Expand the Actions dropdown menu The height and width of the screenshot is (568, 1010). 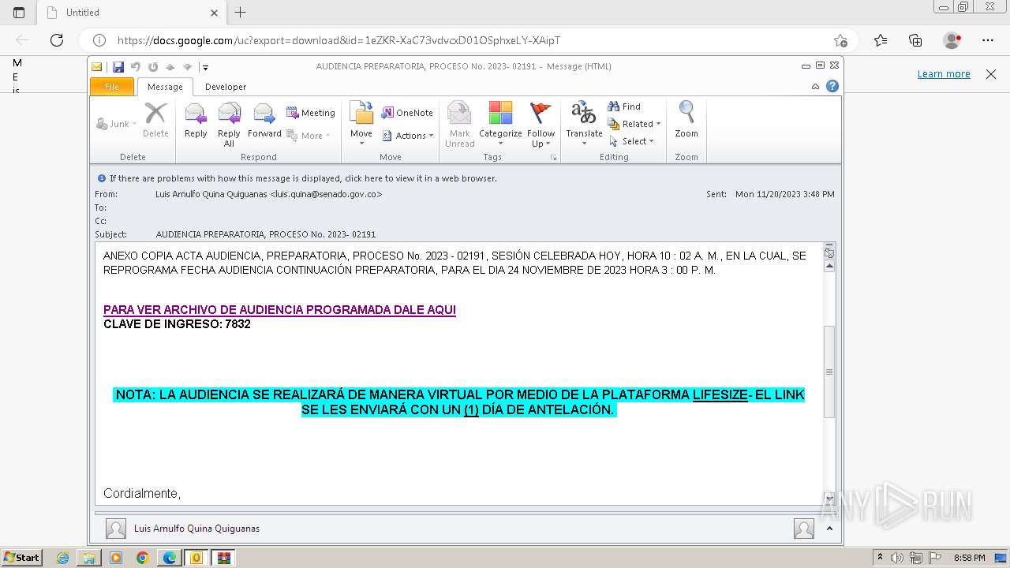point(408,136)
